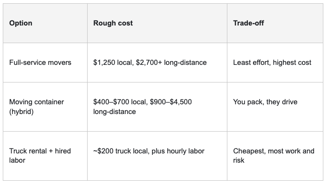Click the word 'labor' under Truck rental

pyautogui.click(x=17, y=160)
